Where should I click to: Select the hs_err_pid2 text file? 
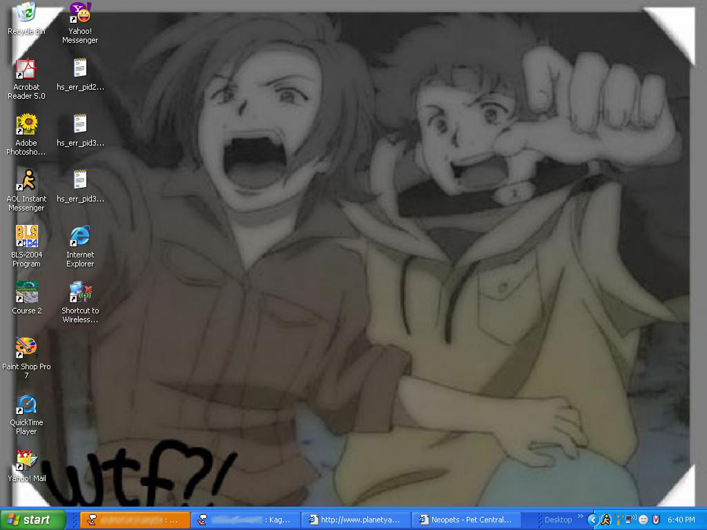tap(80, 75)
